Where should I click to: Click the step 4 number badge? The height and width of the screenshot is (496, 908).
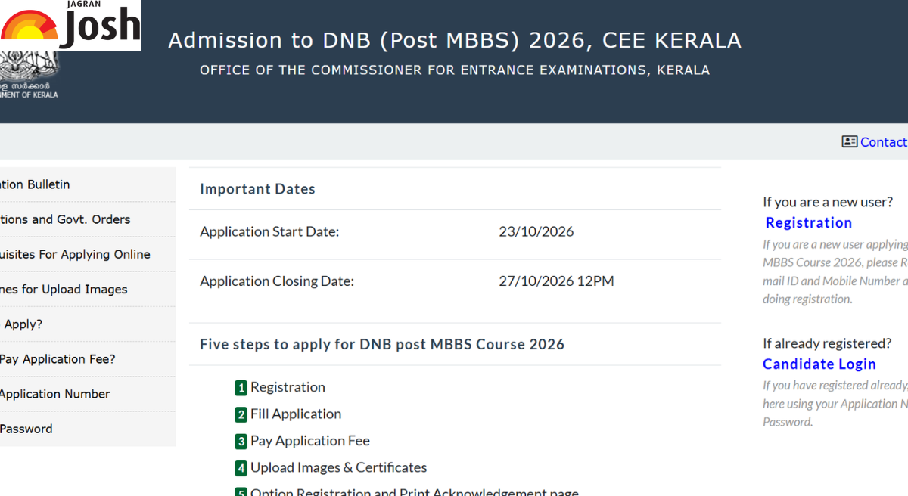coord(241,468)
